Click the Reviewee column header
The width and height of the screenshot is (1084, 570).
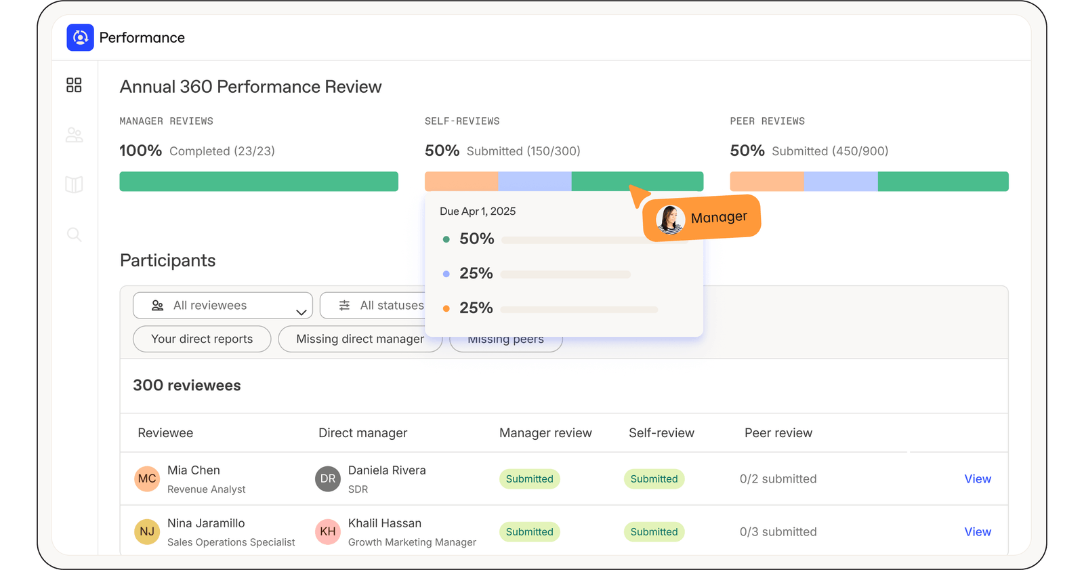165,433
